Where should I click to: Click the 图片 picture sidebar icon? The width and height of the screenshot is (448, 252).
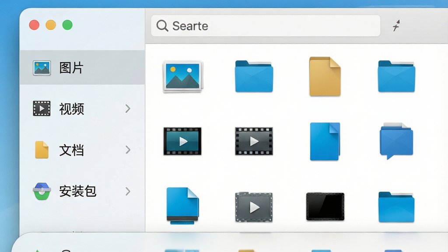coord(42,68)
